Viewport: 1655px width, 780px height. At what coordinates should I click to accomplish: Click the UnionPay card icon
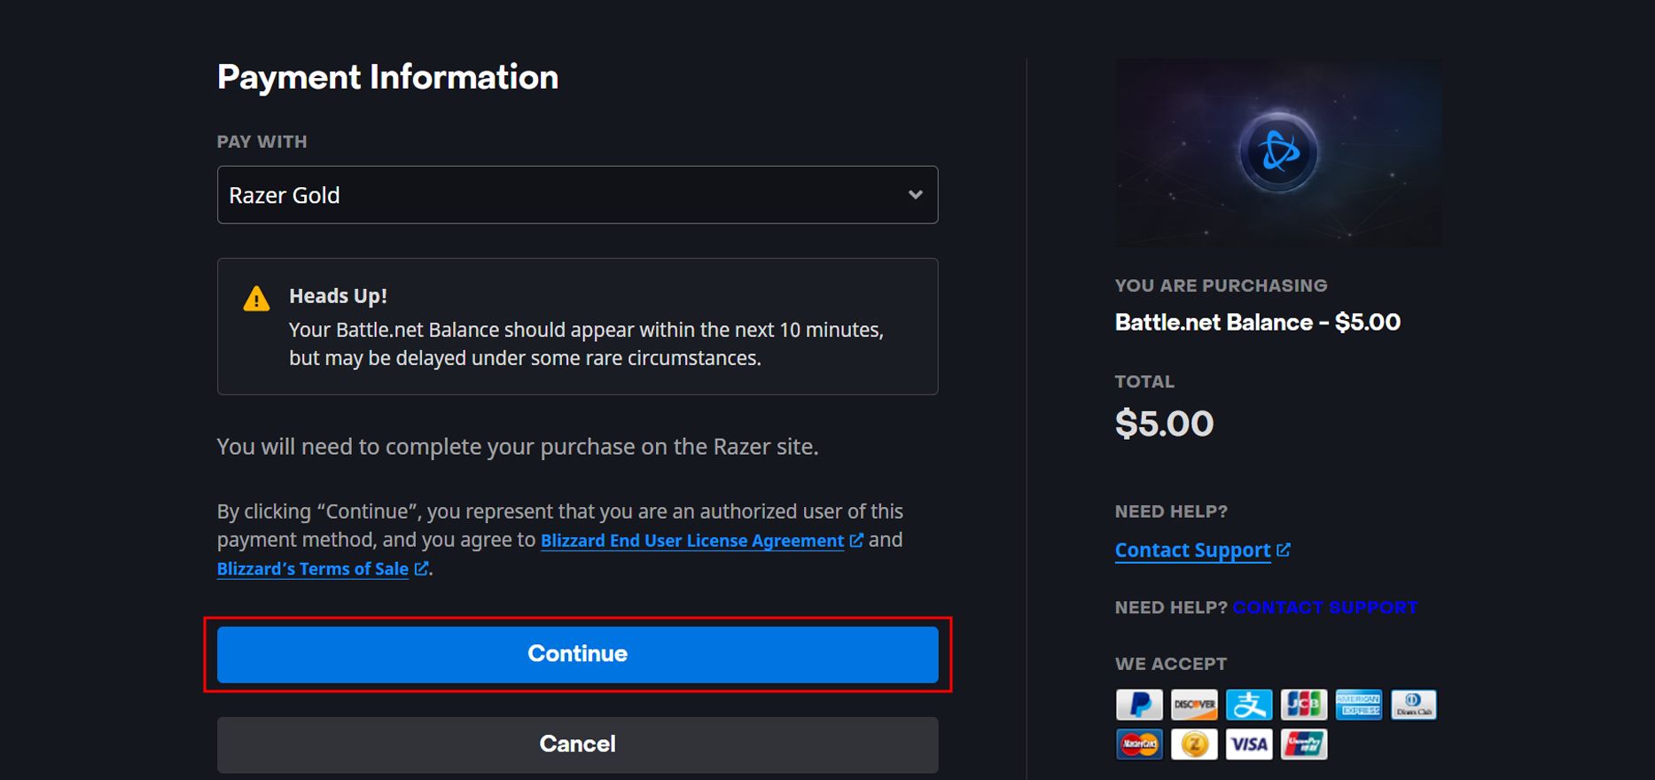(x=1304, y=745)
